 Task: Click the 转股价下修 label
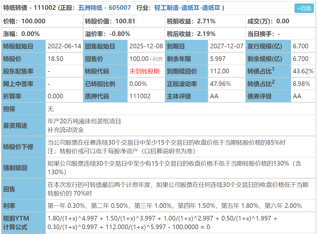pos(18,147)
